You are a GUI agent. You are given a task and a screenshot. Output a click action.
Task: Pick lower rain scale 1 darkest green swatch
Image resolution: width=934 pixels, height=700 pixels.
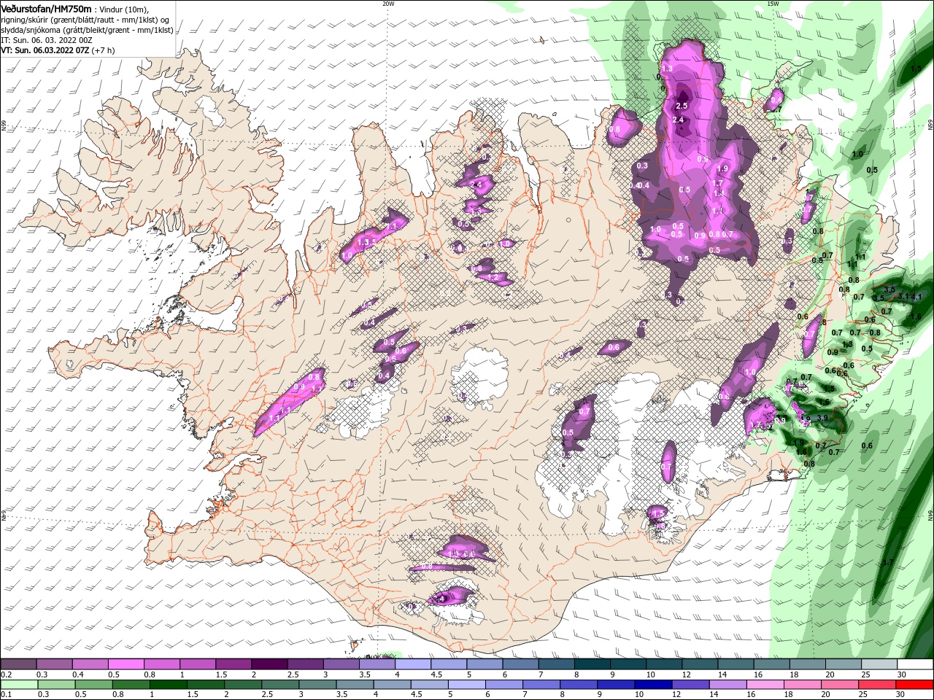coord(169,685)
